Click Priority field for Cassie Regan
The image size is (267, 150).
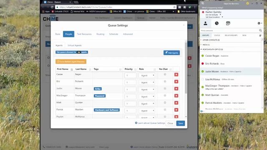tap(130, 75)
